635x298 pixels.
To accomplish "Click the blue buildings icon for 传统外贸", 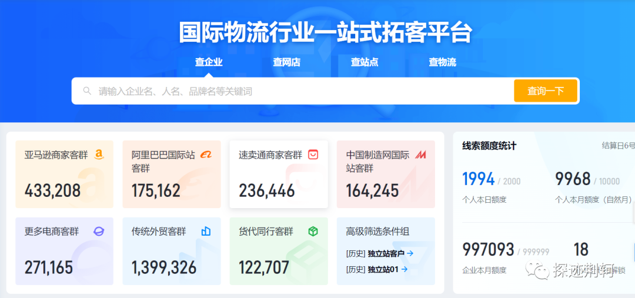I will click(206, 232).
